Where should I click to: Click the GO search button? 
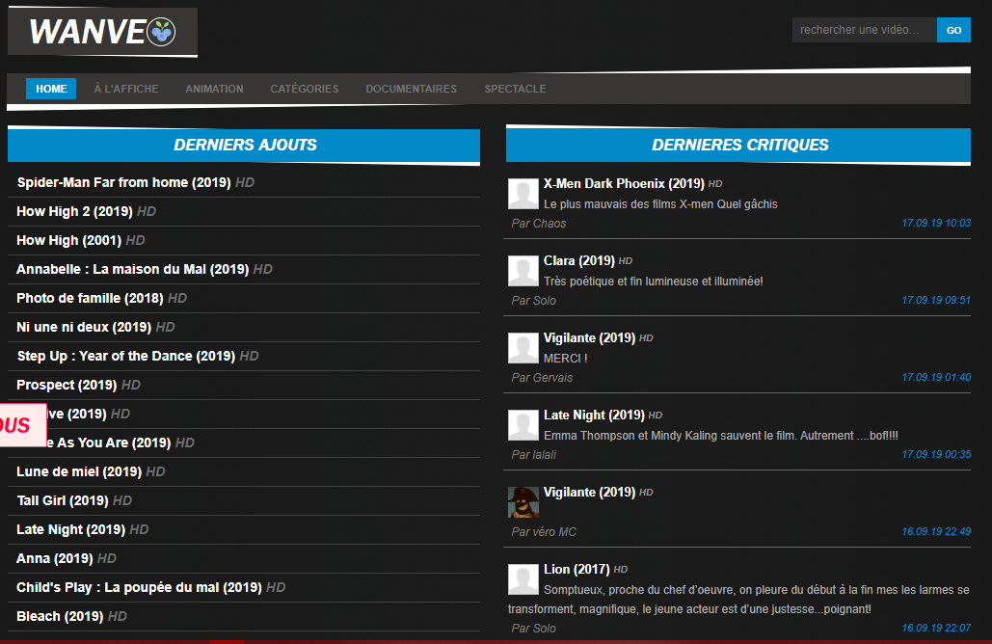[953, 30]
